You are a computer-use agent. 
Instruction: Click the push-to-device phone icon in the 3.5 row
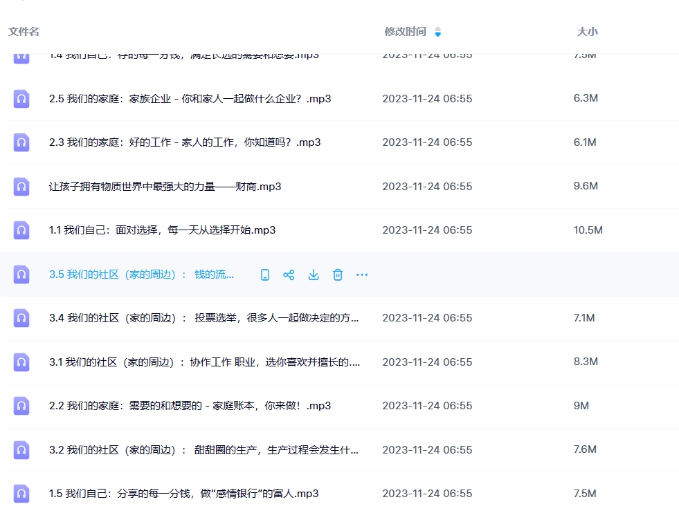(x=265, y=274)
